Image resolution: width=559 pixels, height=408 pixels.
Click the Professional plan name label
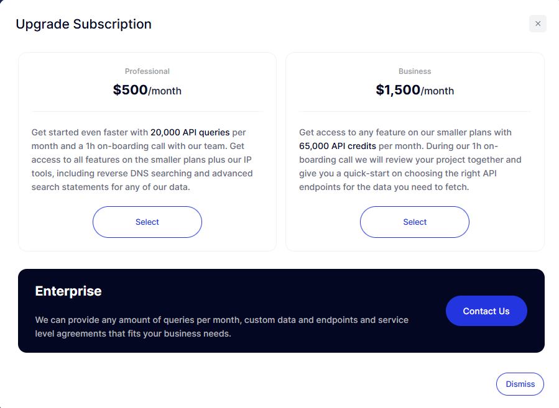tap(147, 71)
